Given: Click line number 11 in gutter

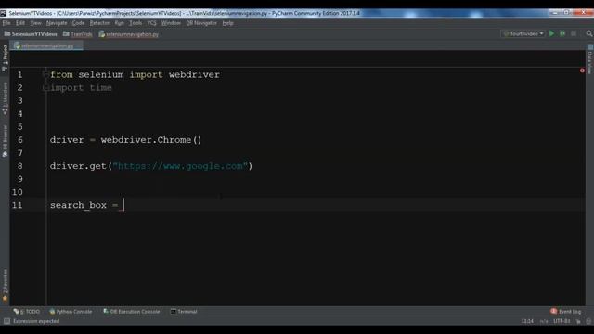Looking at the screenshot, I should tap(17, 205).
